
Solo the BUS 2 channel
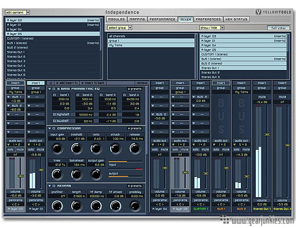pyautogui.click(x=237, y=149)
